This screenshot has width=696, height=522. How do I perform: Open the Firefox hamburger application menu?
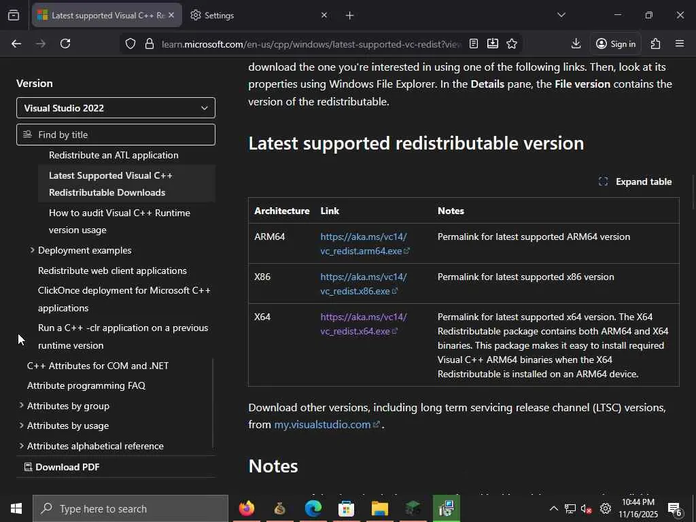[680, 43]
